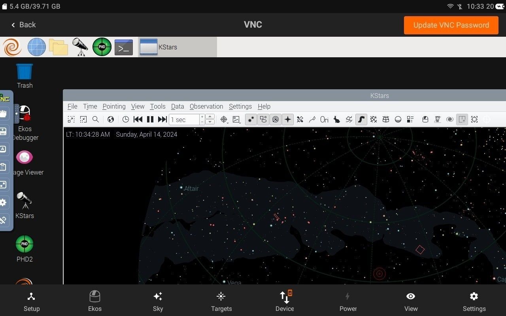This screenshot has width=506, height=316.
Task: Step the simulation clock backward
Action: click(x=138, y=119)
